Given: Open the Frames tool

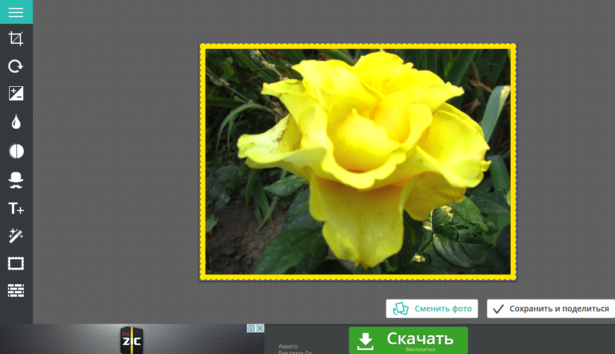Looking at the screenshot, I should pyautogui.click(x=16, y=264).
